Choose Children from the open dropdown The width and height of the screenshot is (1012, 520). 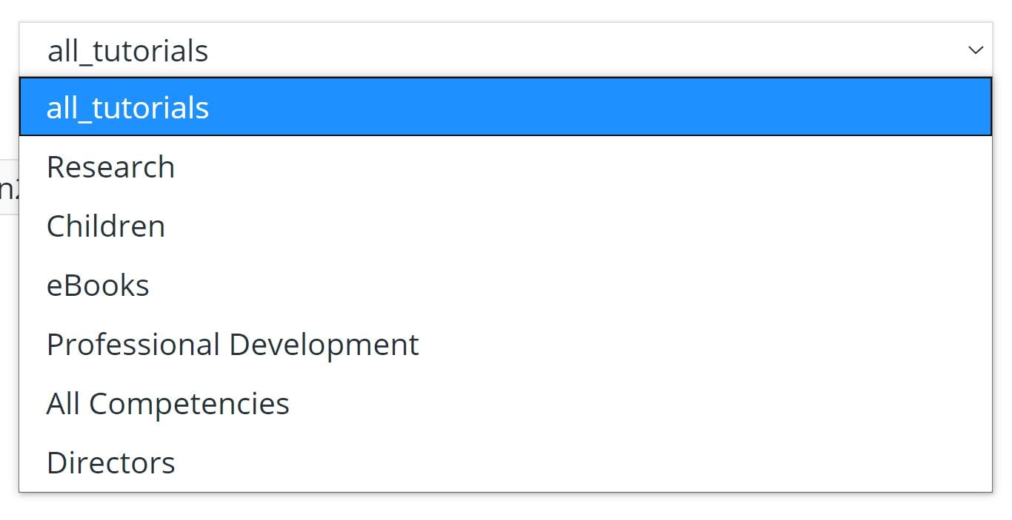[x=105, y=226]
